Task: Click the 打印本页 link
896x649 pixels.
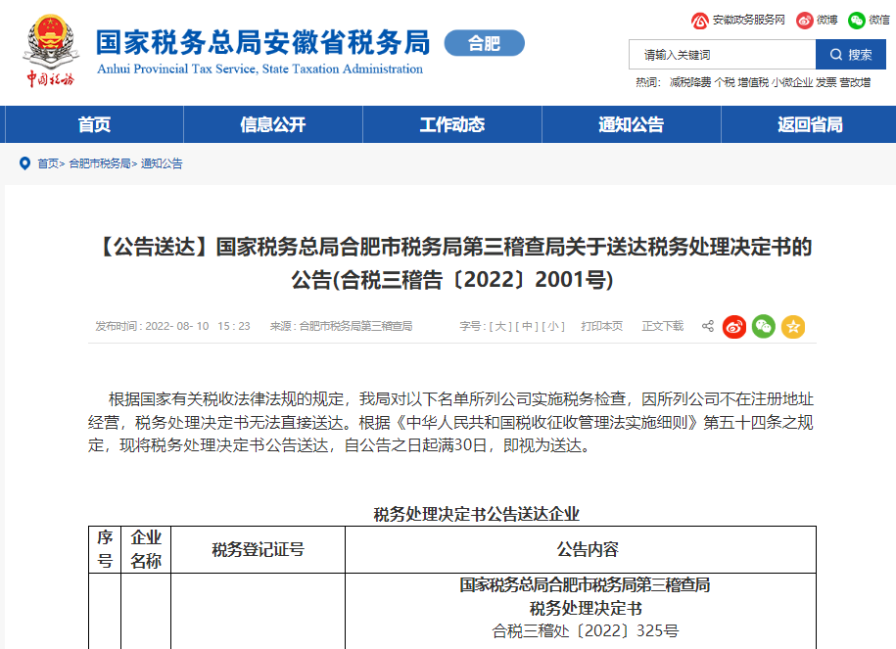Action: pos(601,326)
